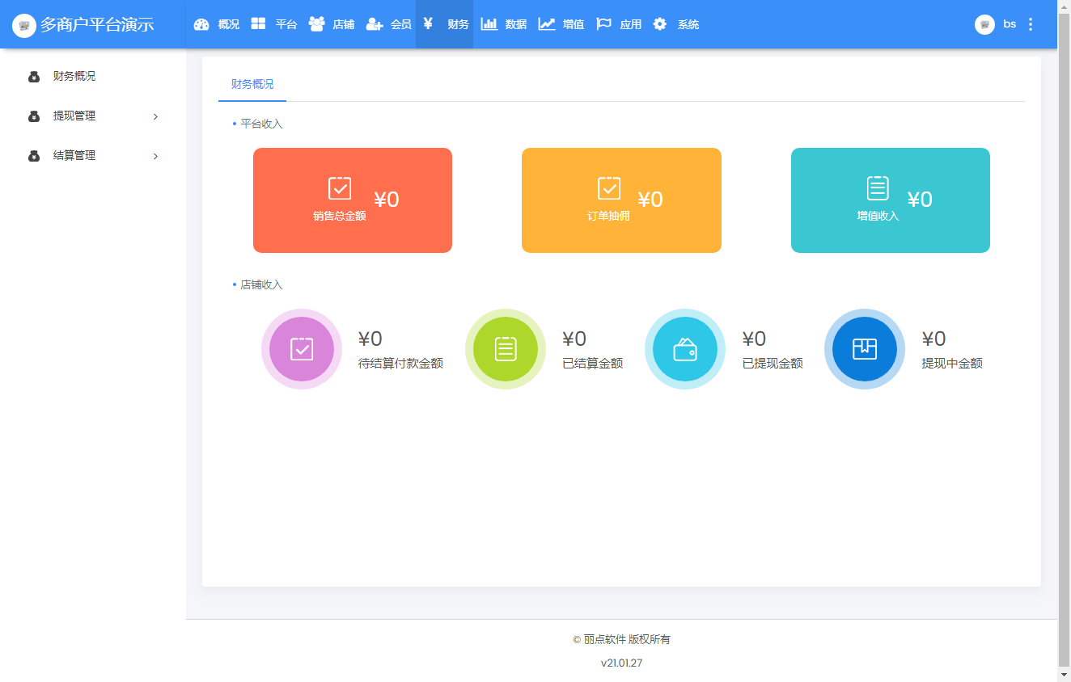Open the 财务 top menu label
This screenshot has height=682, width=1071.
(x=459, y=24)
